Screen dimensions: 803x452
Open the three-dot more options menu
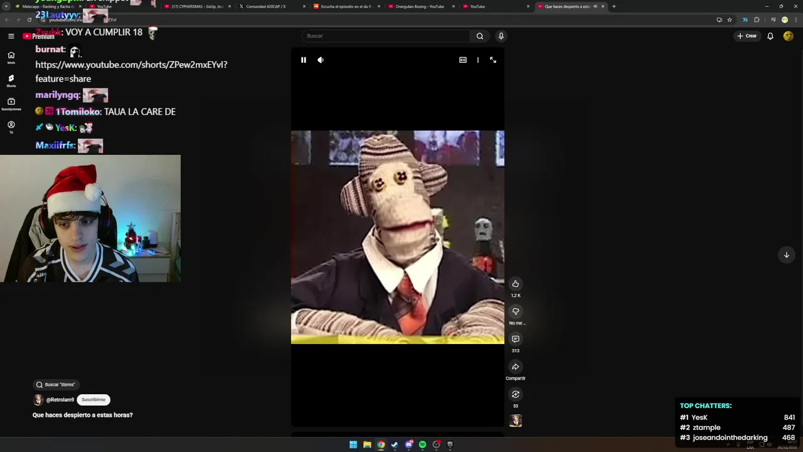tap(478, 60)
